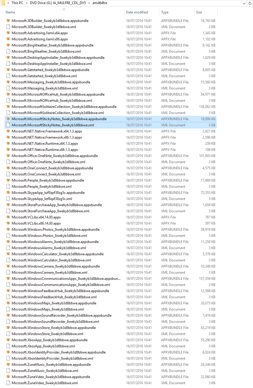
Task: Select Microsoft.3DBuilder xml file name
Action: pos(44,27)
